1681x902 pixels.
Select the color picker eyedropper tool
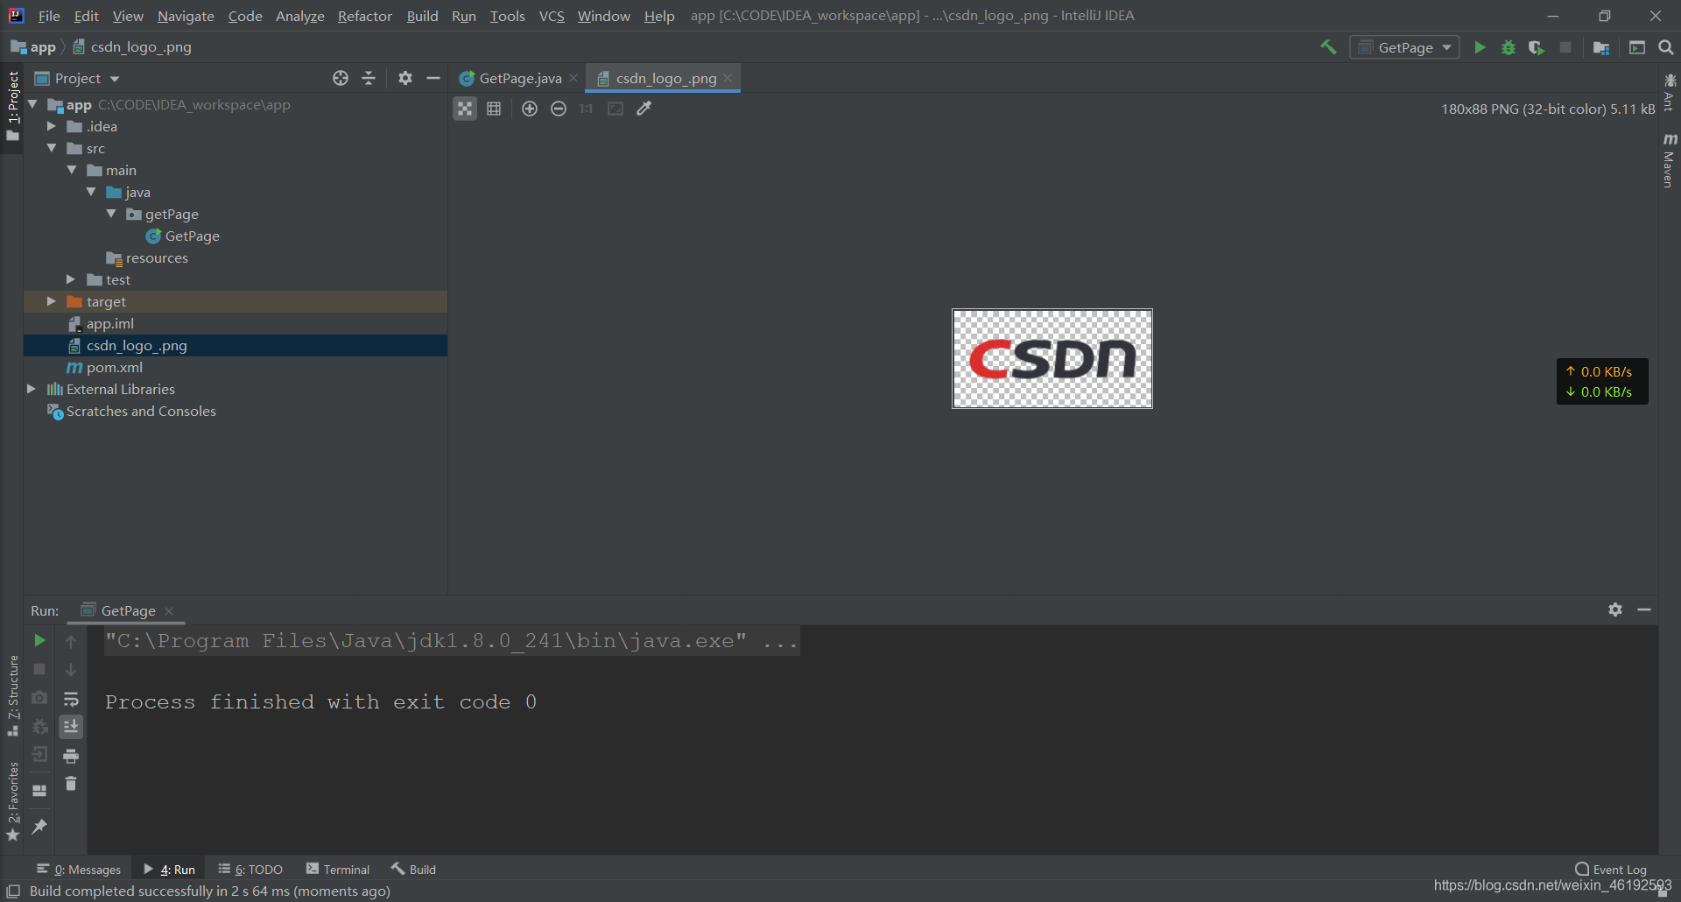644,109
